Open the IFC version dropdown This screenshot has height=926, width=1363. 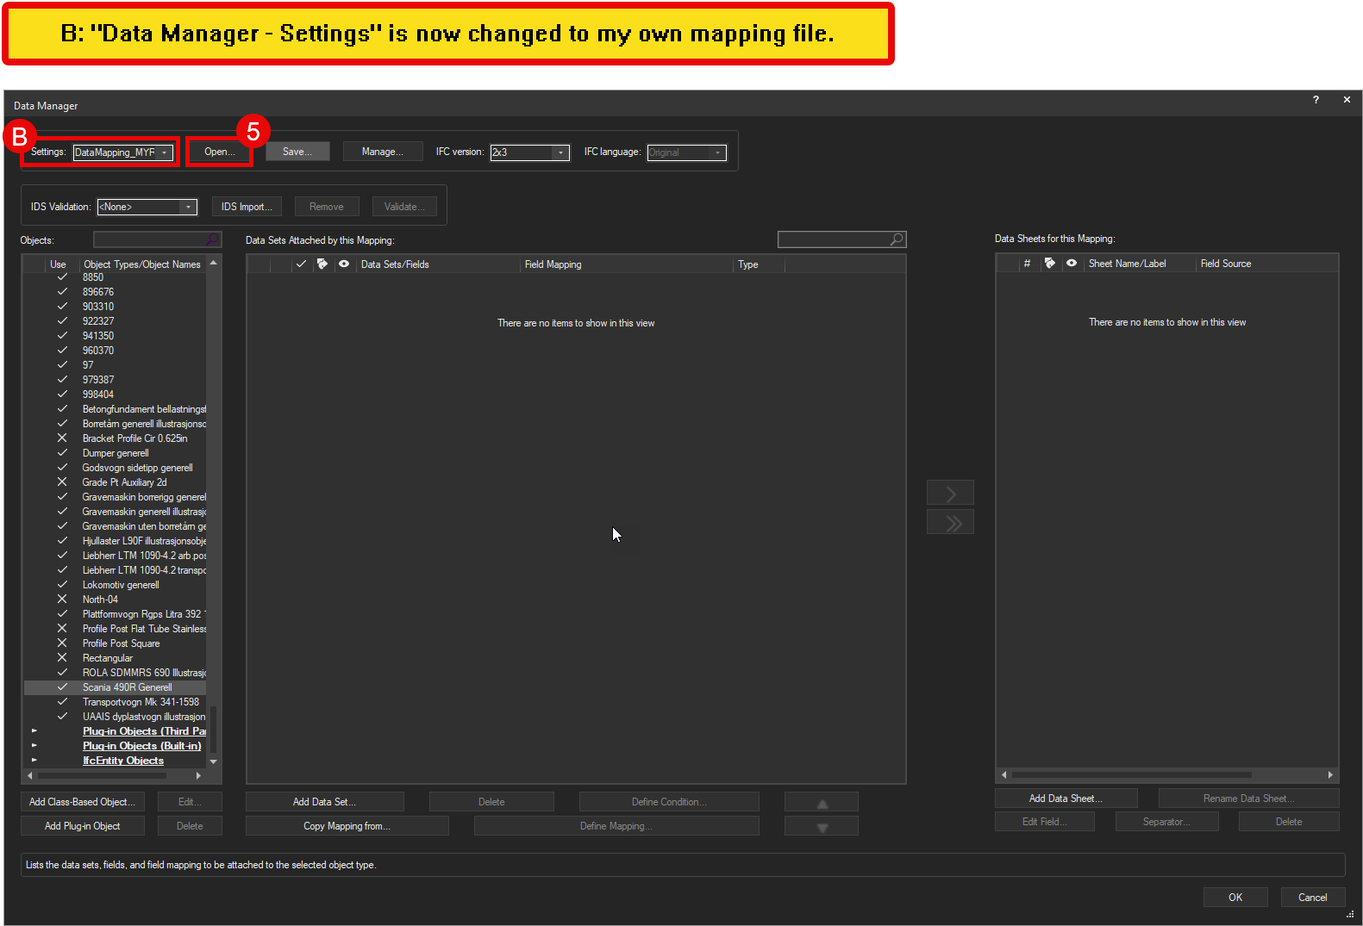pos(560,152)
